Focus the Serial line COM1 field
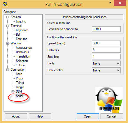This screenshot has width=128, height=123. point(106,29)
